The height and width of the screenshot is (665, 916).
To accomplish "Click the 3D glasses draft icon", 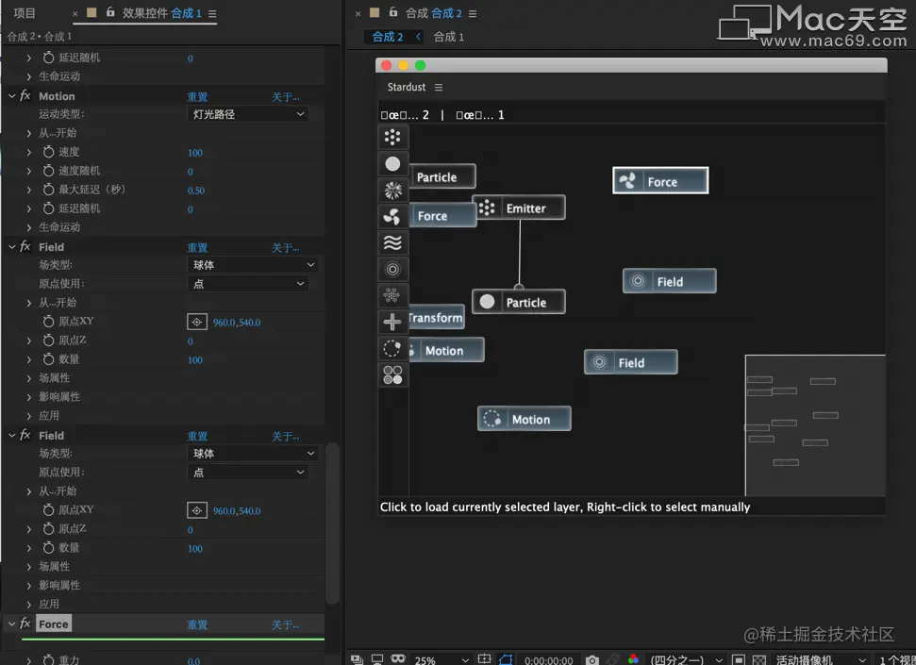I will click(x=398, y=658).
